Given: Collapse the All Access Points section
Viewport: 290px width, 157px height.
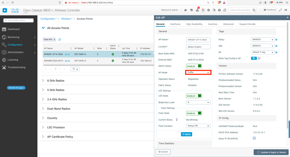Looking at the screenshot, I should click(43, 28).
